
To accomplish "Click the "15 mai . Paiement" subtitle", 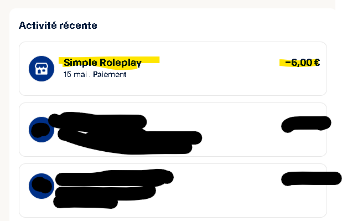I will pos(95,74).
